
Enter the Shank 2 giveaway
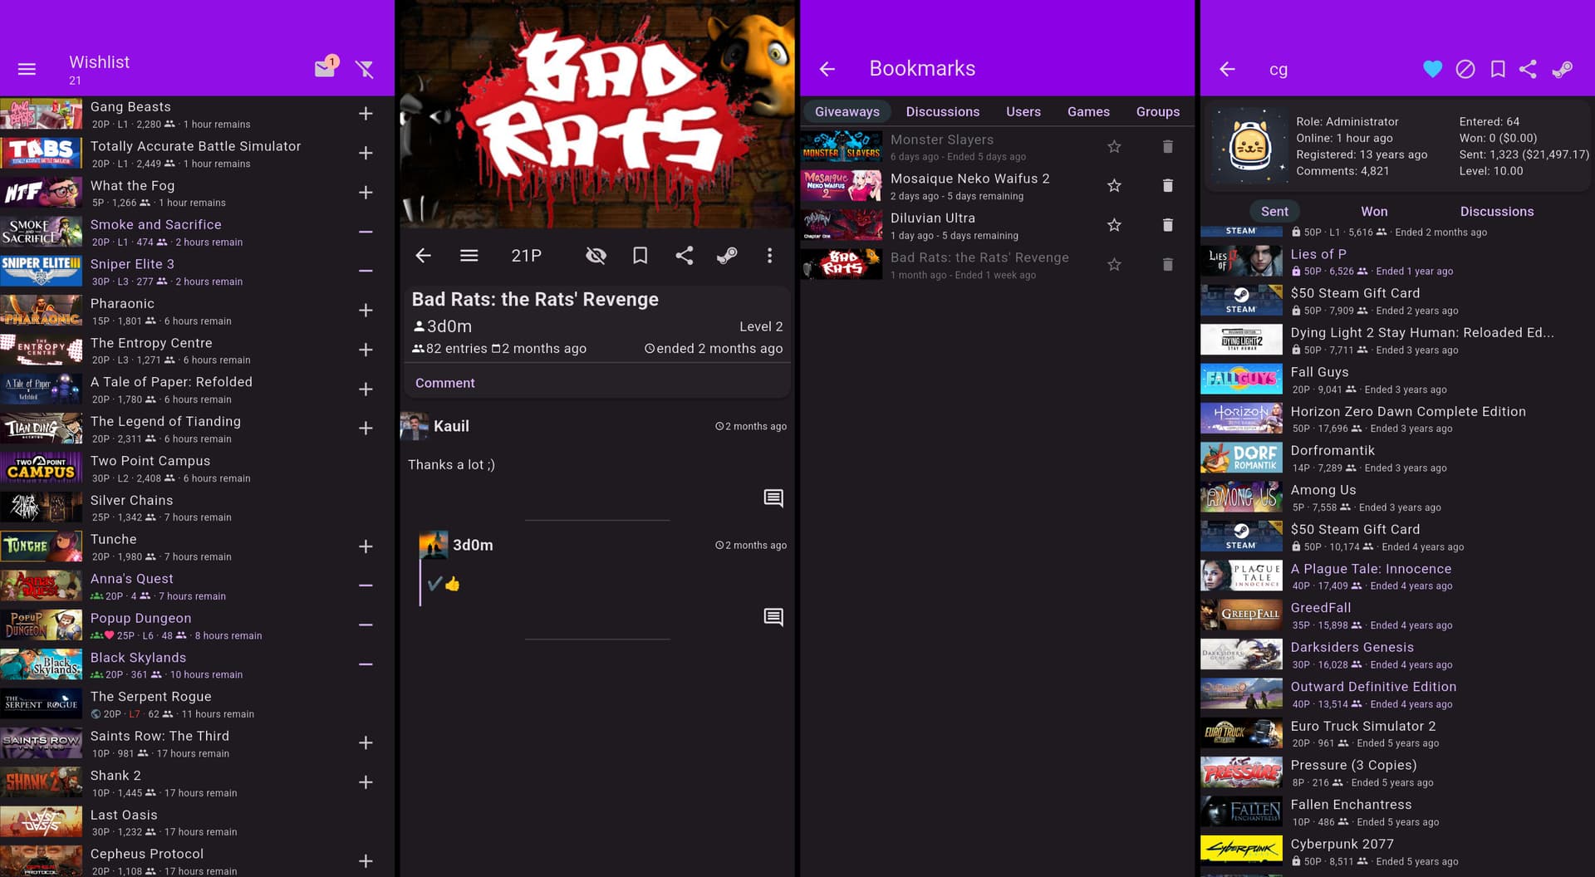366,782
